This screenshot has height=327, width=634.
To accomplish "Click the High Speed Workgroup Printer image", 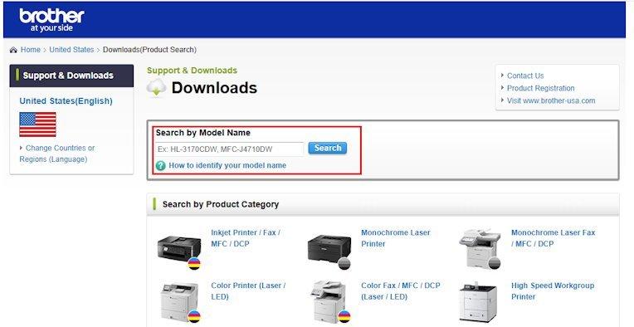I will pyautogui.click(x=478, y=302).
